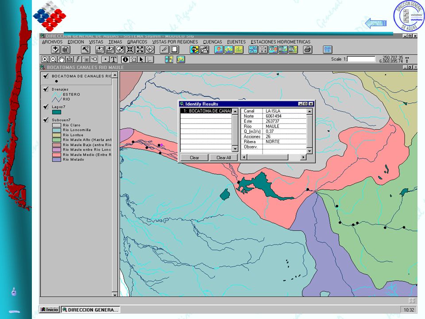Open the hammer query builder tool

85,50
